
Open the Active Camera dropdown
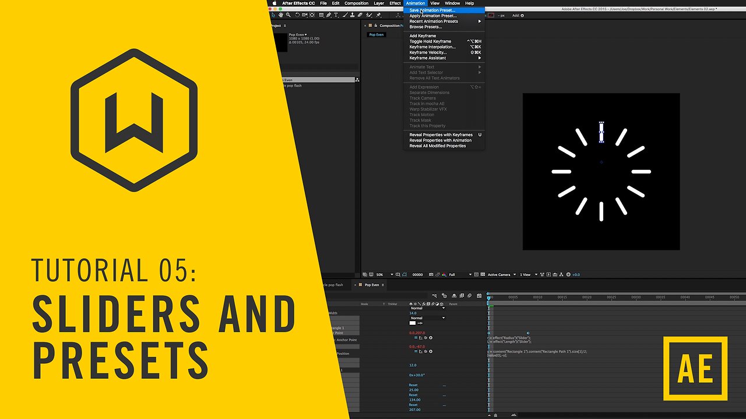tap(502, 275)
